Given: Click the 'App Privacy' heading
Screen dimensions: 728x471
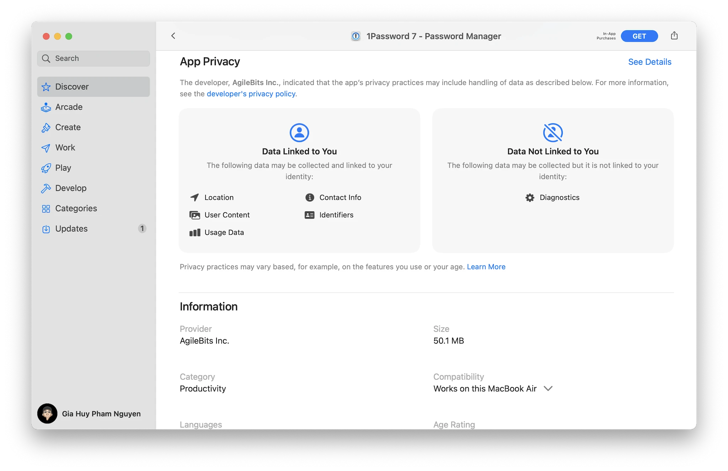Looking at the screenshot, I should tap(210, 62).
